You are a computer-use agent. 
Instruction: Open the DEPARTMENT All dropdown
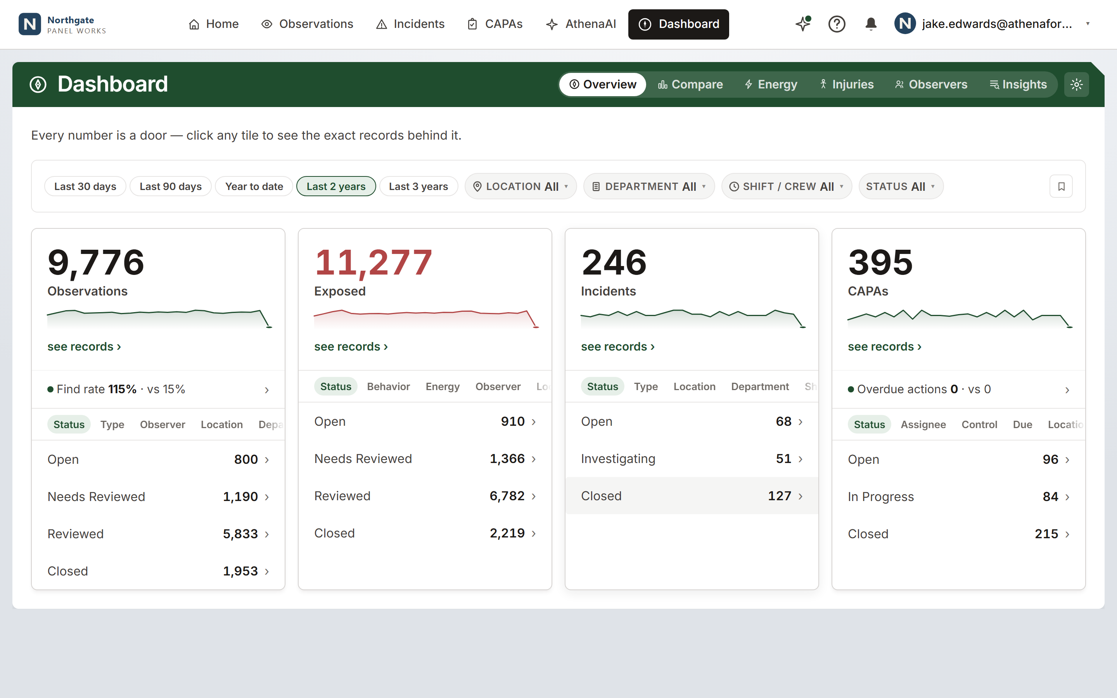[x=649, y=187]
